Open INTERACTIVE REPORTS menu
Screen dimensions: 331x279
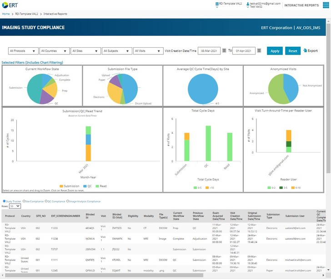click(x=301, y=5)
